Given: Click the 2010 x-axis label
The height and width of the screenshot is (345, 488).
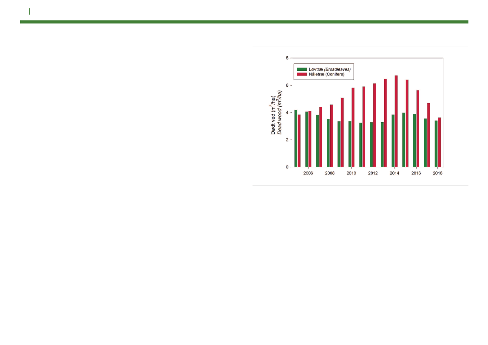Looking at the screenshot, I should click(x=351, y=173).
